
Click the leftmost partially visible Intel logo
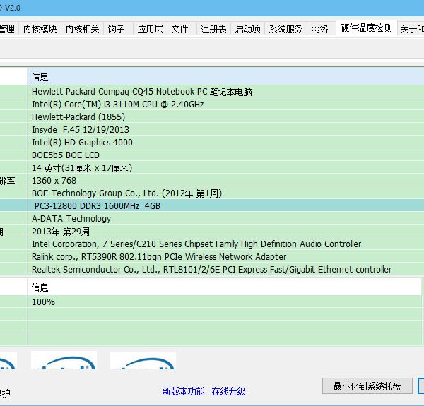click(x=7, y=361)
